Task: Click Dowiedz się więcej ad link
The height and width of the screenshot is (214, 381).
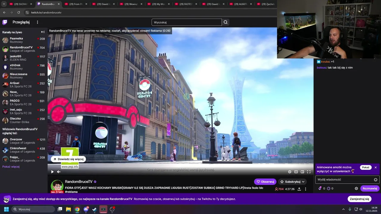Action: pos(68,159)
